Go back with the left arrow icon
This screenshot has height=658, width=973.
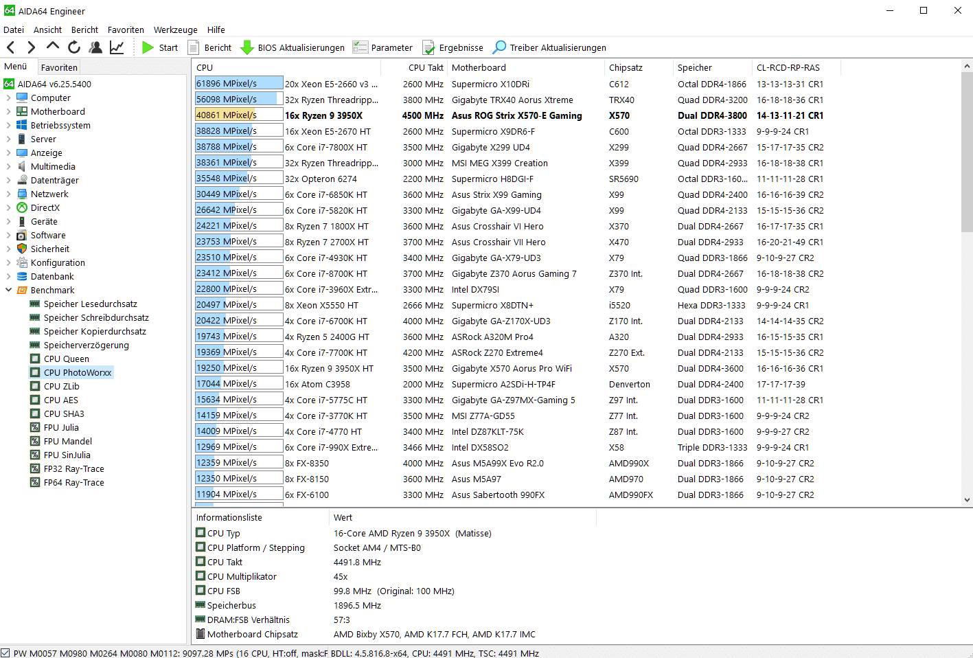tap(11, 47)
